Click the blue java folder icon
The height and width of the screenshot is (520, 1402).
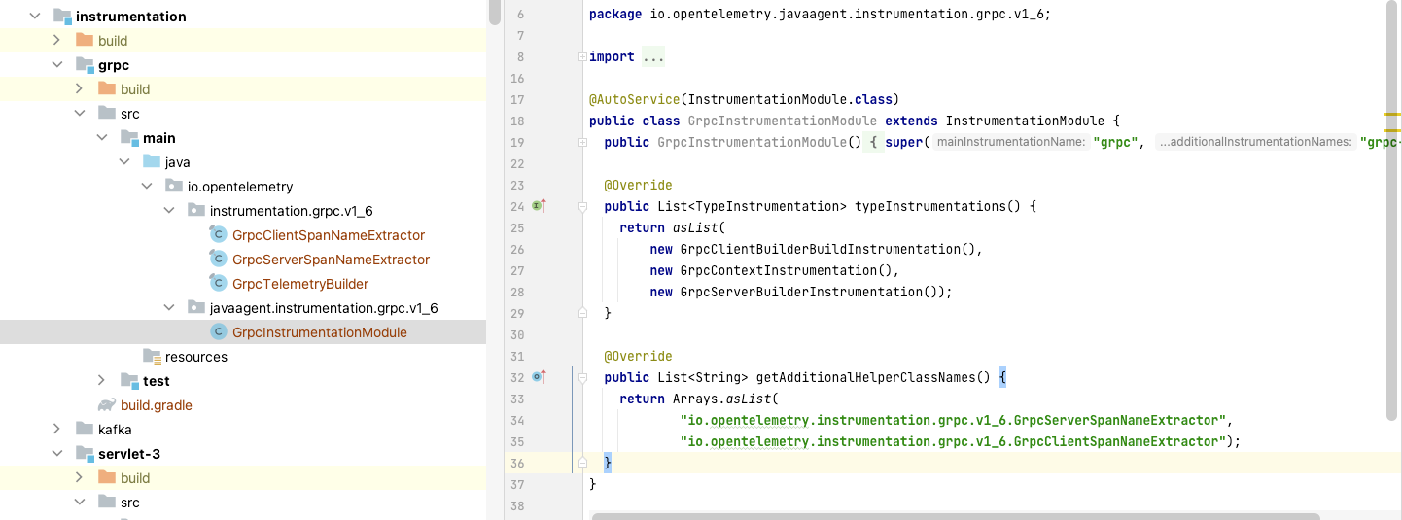[x=152, y=162]
